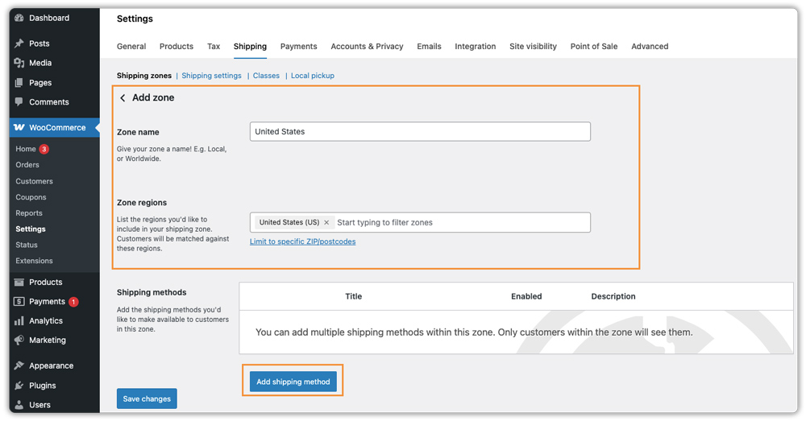Image resolution: width=806 pixels, height=421 pixels.
Task: Click the Comments bubble icon
Action: point(19,101)
